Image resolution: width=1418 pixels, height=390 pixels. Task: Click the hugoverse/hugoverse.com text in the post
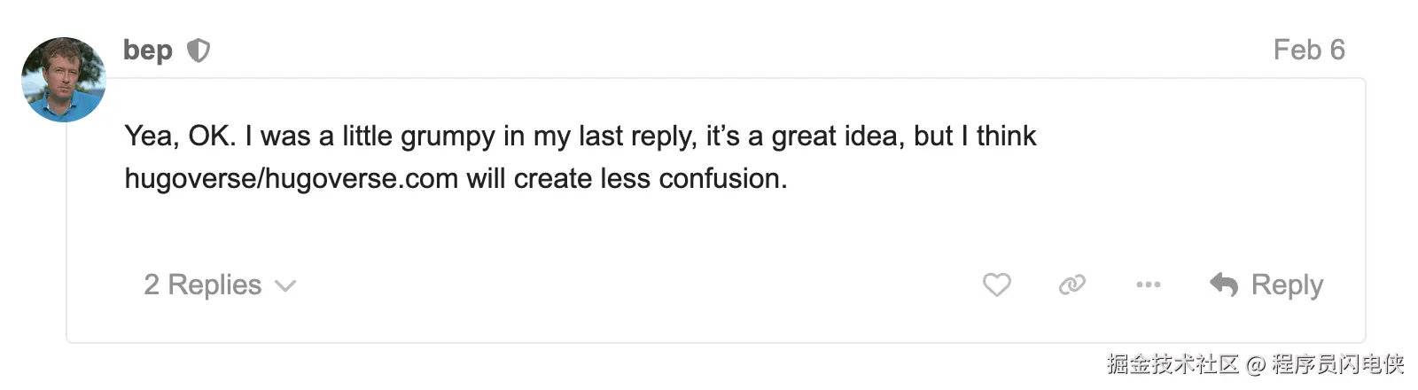(x=291, y=178)
